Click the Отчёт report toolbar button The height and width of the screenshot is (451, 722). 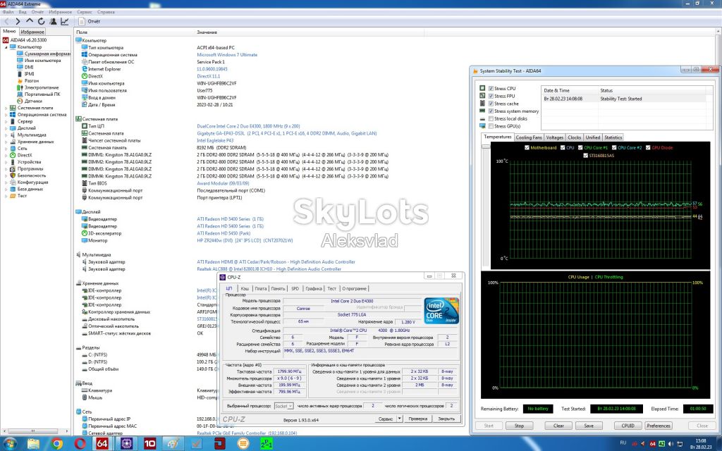tap(90, 21)
